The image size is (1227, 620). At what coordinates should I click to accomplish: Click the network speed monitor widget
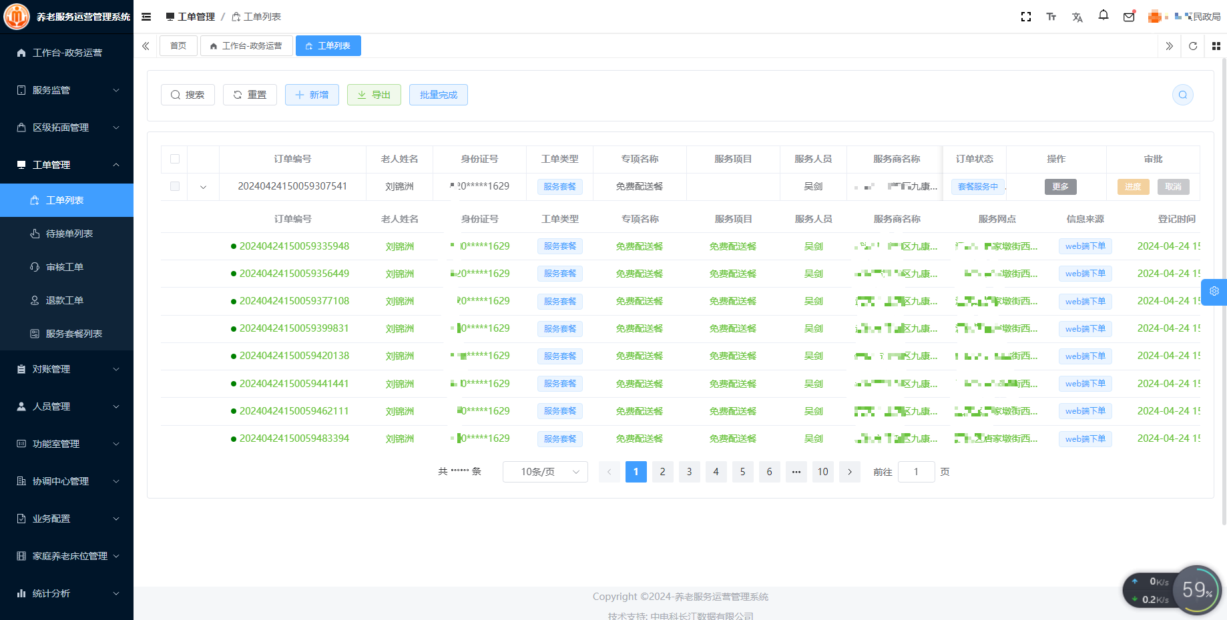coord(1172,590)
